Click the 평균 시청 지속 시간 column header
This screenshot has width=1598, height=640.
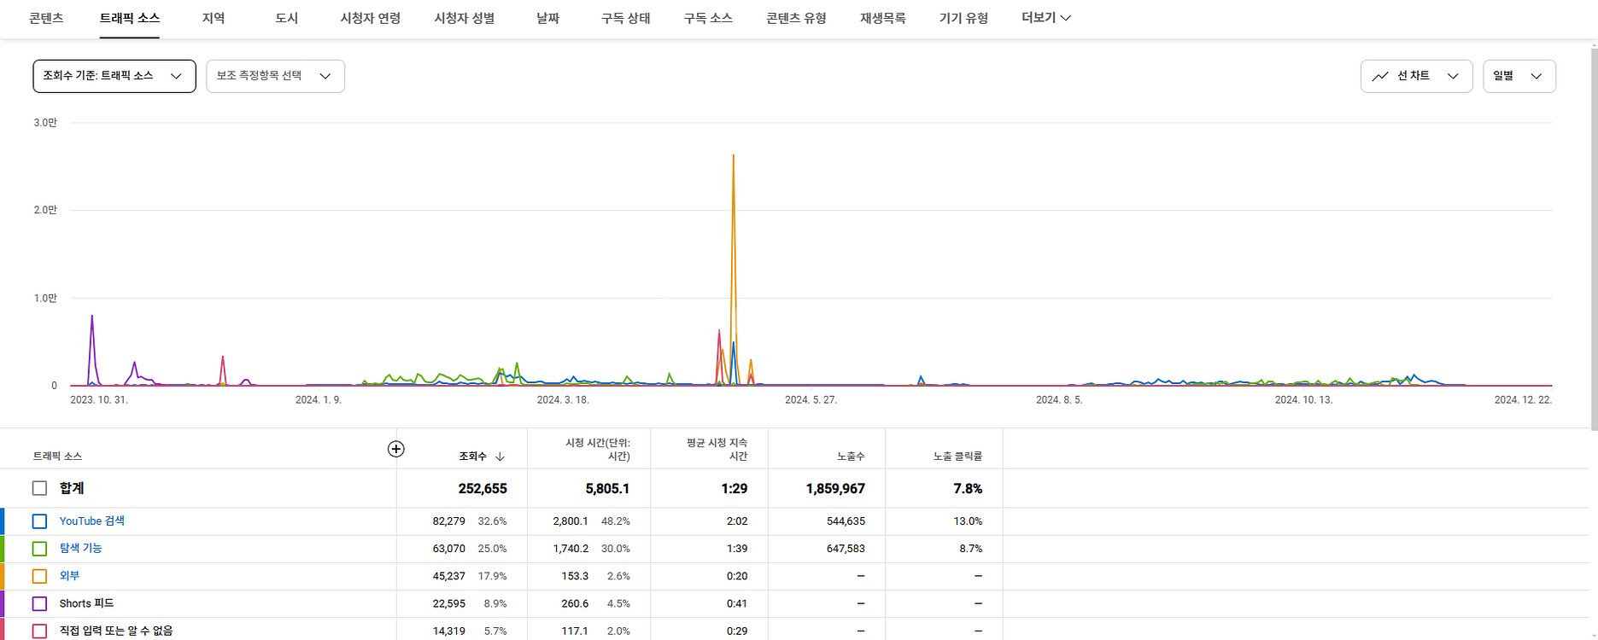(717, 450)
